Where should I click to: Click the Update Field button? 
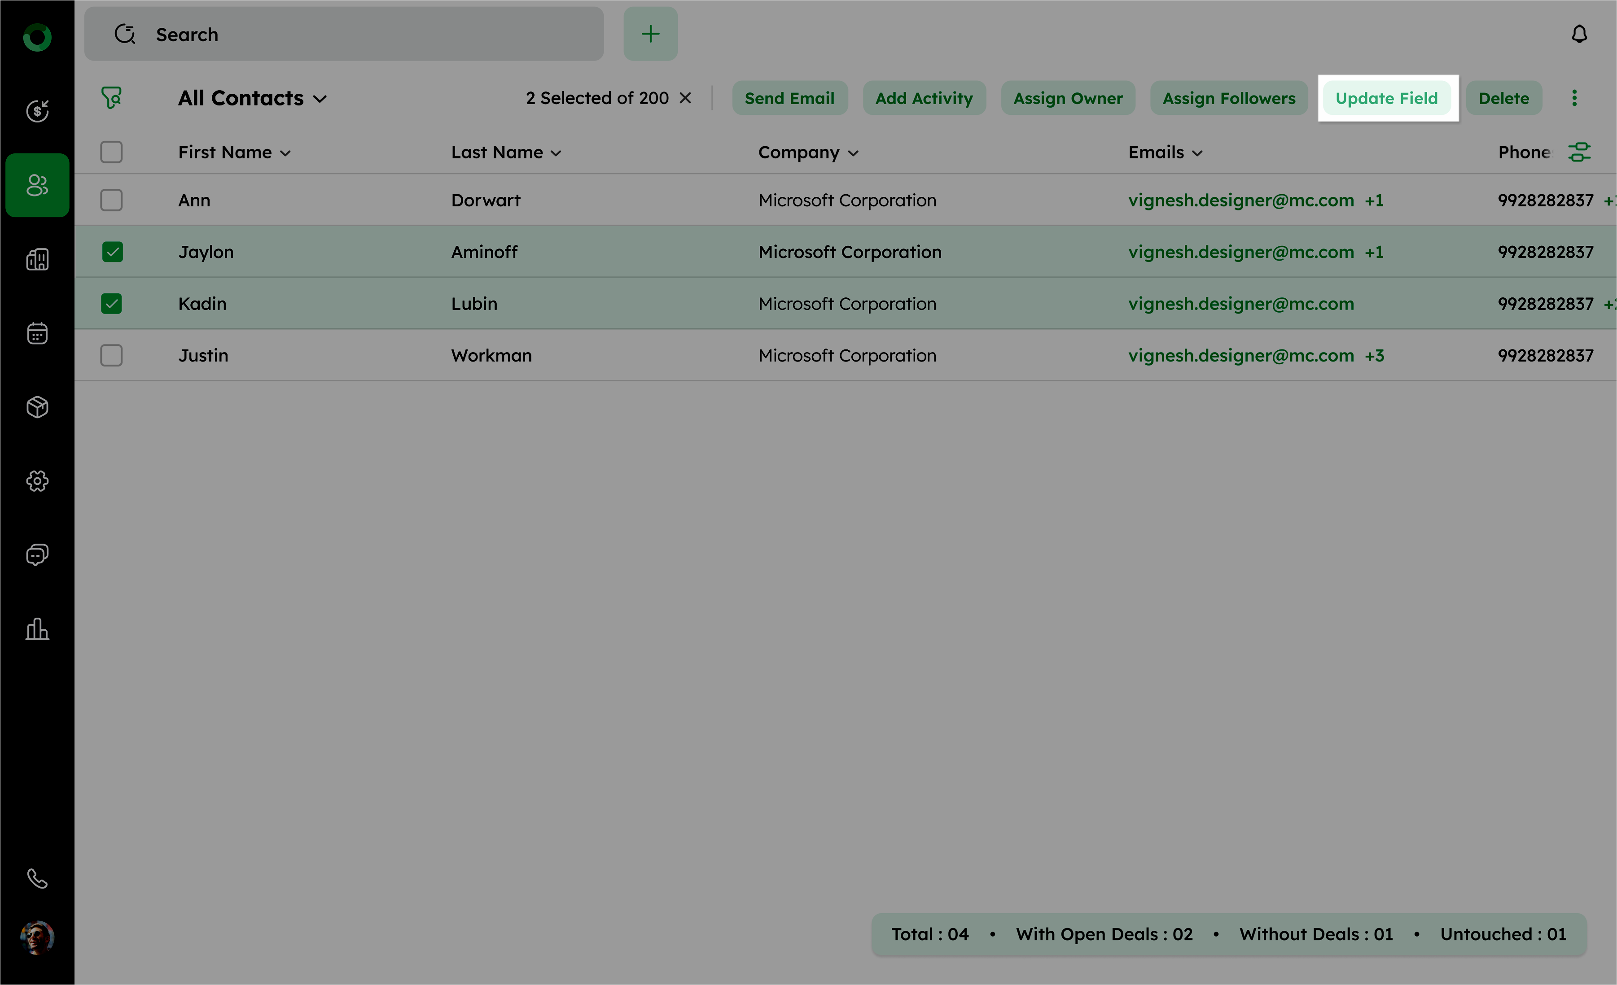(1386, 98)
